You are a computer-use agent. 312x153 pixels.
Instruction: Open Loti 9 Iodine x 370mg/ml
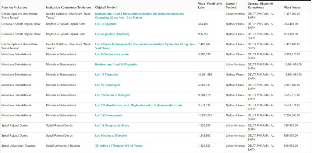pyautogui.click(x=111, y=135)
